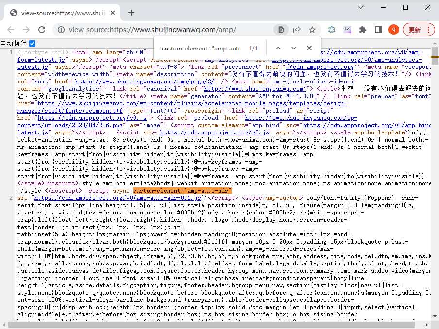Click the browser back arrow
Screen dimensions: 439x329
coord(11,30)
